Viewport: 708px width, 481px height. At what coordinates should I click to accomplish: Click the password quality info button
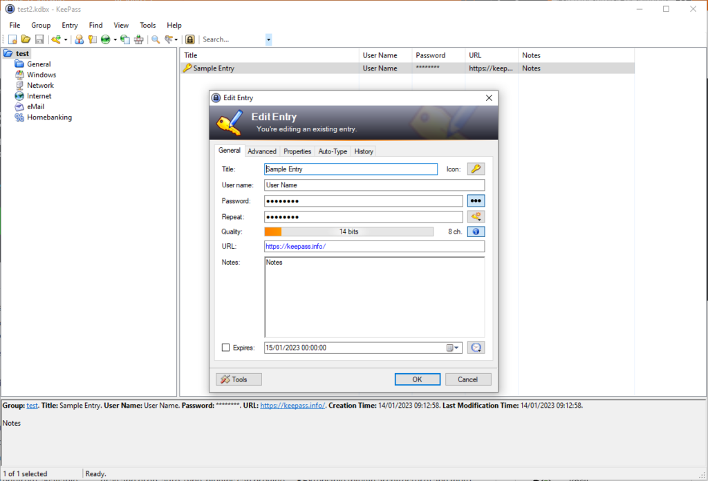click(x=476, y=232)
